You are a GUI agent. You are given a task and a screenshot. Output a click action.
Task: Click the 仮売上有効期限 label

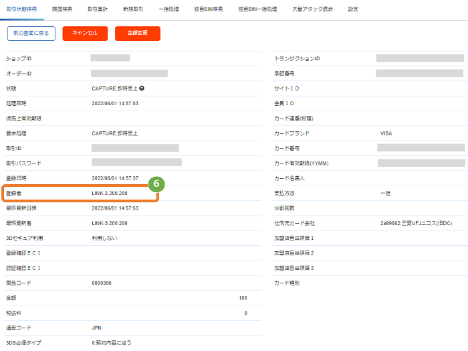point(23,119)
